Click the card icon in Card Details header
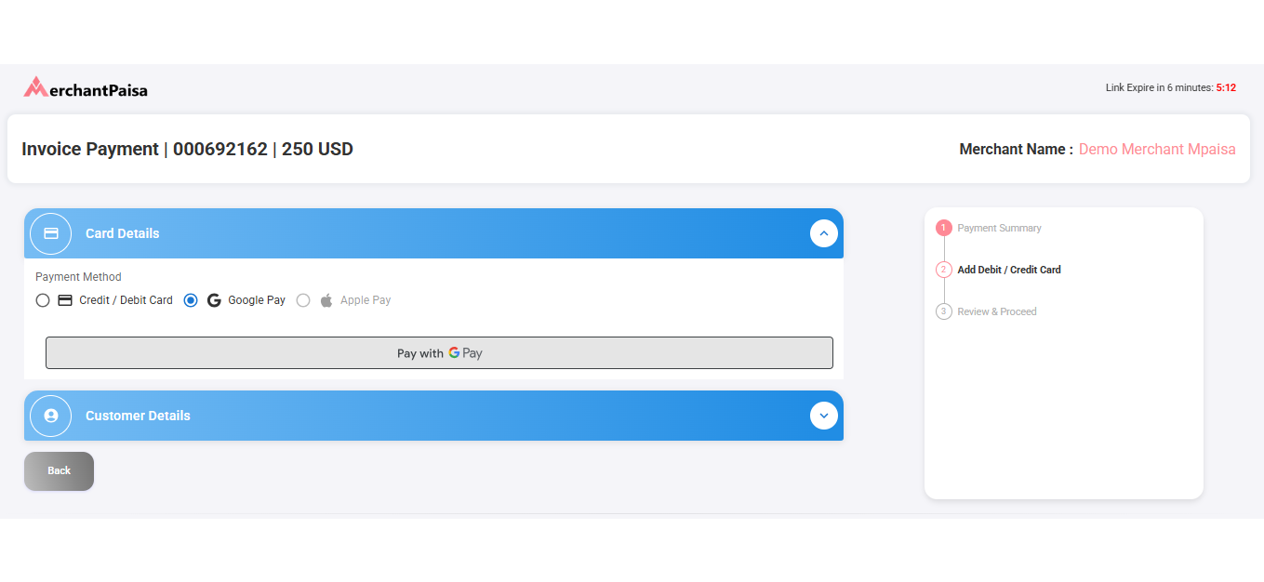Image resolution: width=1264 pixels, height=582 pixels. pos(51,233)
